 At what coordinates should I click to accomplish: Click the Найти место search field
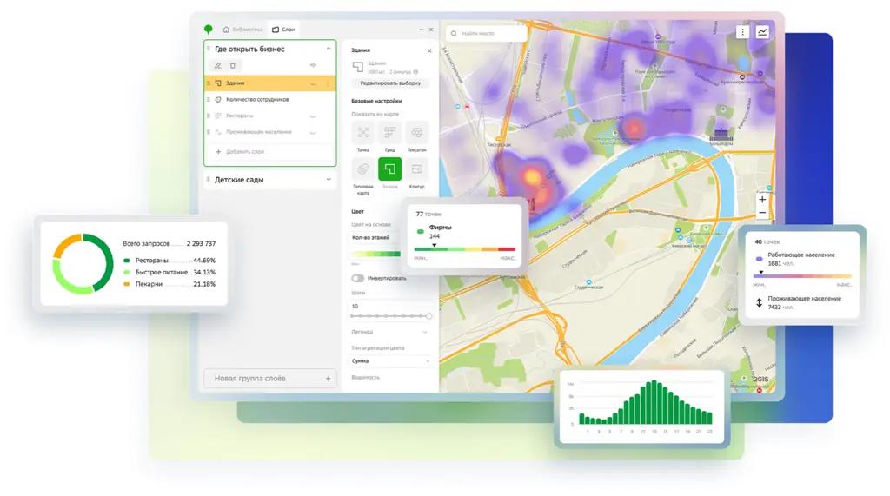(x=487, y=34)
